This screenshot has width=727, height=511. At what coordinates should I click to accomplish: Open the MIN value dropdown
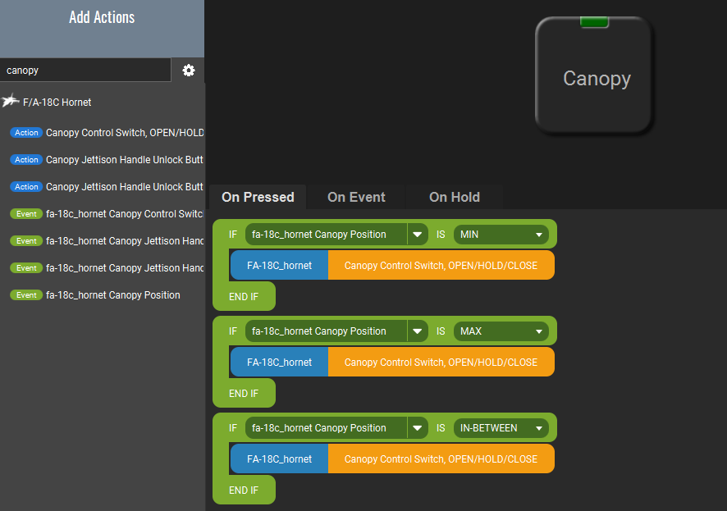(501, 235)
